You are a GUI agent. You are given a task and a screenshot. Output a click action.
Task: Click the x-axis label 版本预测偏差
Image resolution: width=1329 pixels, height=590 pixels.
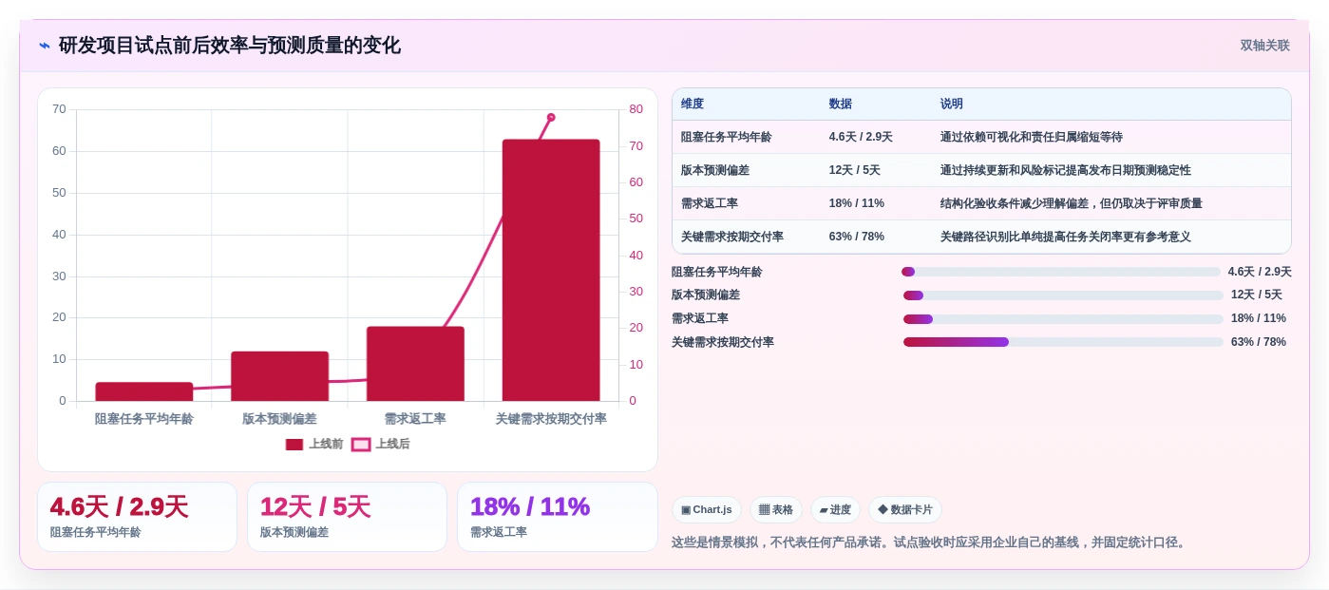[x=279, y=419]
